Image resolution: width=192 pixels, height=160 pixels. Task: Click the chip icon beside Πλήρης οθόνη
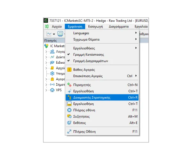pos(69,110)
